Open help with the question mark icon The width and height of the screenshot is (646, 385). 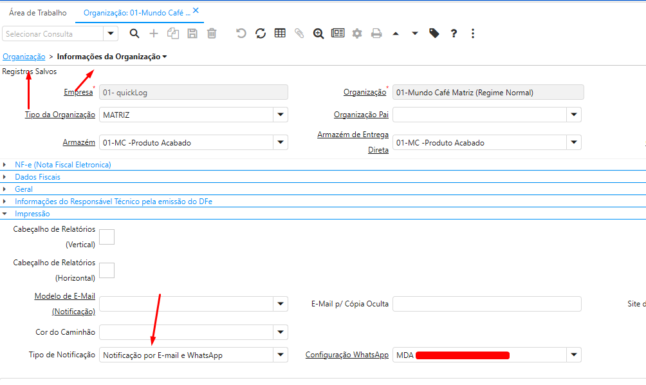454,33
